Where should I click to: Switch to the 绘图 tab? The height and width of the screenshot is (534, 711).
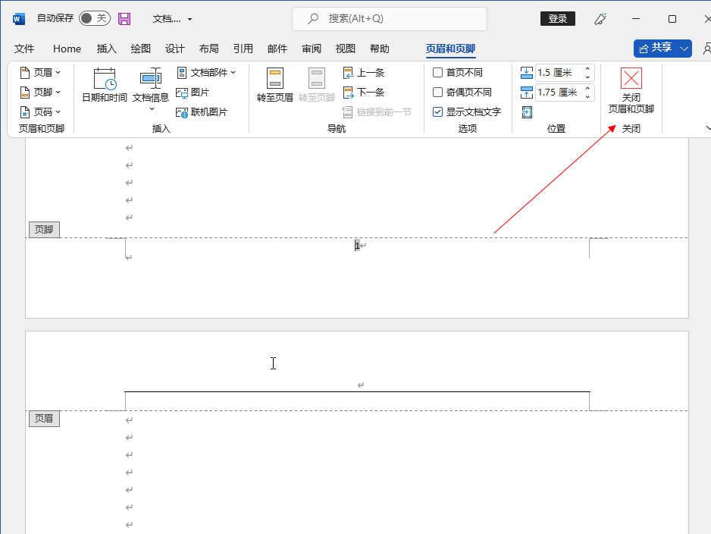click(140, 49)
